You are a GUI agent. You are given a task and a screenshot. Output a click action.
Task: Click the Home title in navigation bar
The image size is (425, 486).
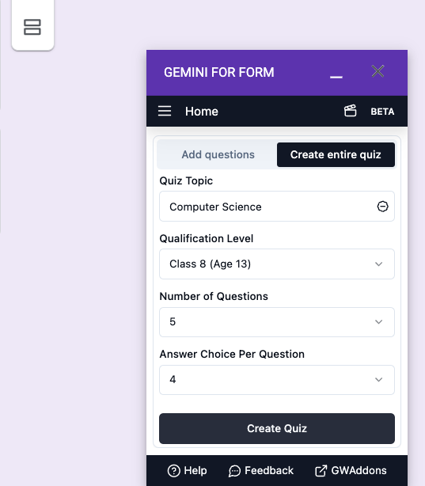pyautogui.click(x=202, y=112)
